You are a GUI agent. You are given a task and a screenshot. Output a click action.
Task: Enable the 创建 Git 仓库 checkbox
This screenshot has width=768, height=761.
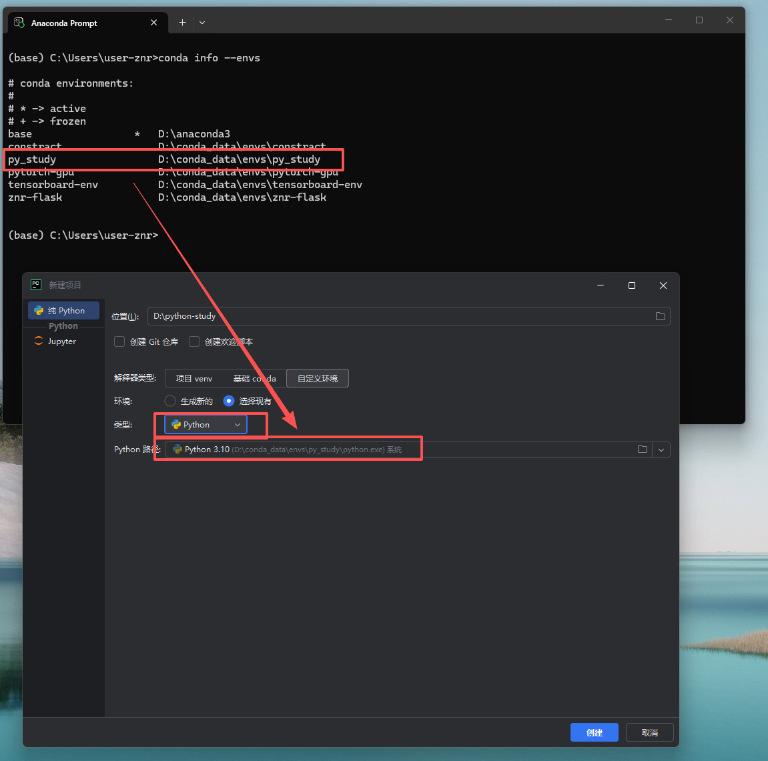point(119,341)
